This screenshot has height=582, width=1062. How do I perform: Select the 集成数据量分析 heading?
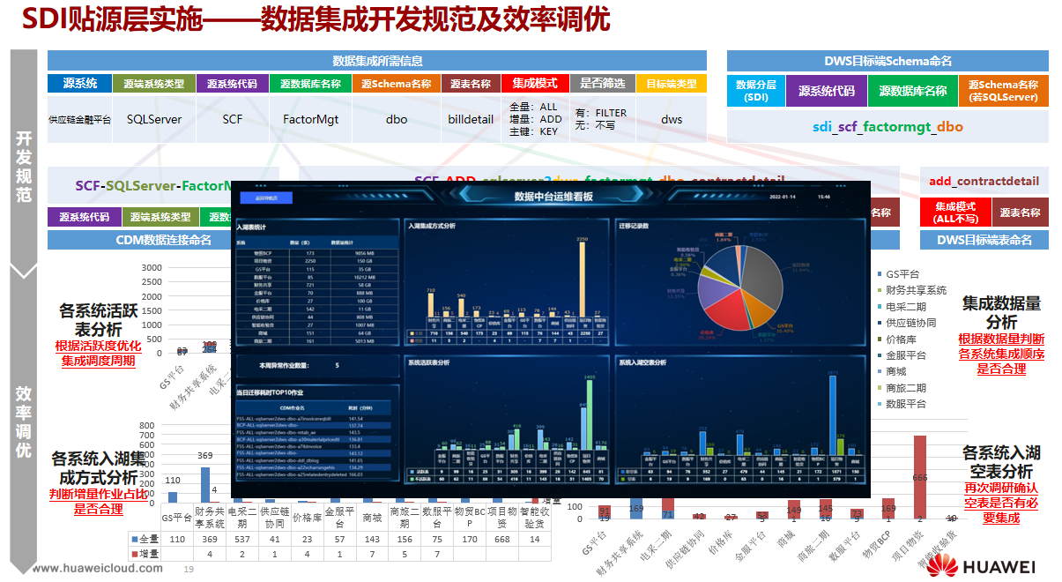[x=1001, y=312]
